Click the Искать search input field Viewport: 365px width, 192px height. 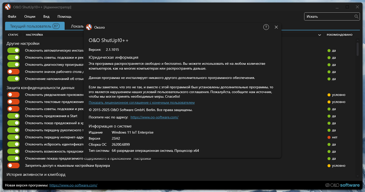[x=329, y=16]
